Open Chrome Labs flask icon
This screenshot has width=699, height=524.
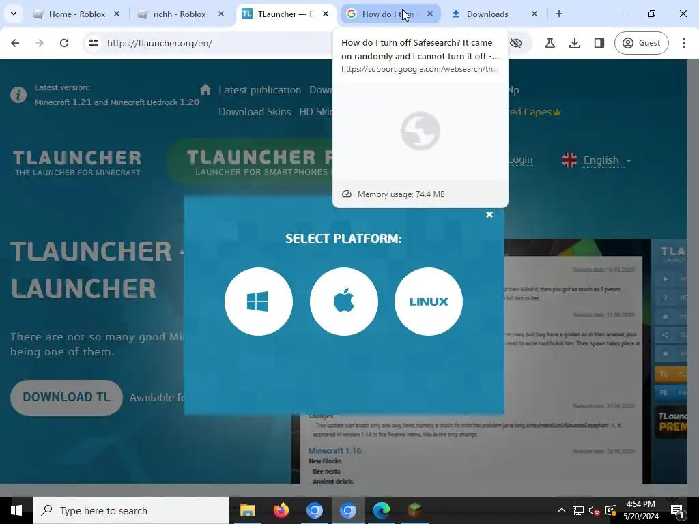click(550, 43)
